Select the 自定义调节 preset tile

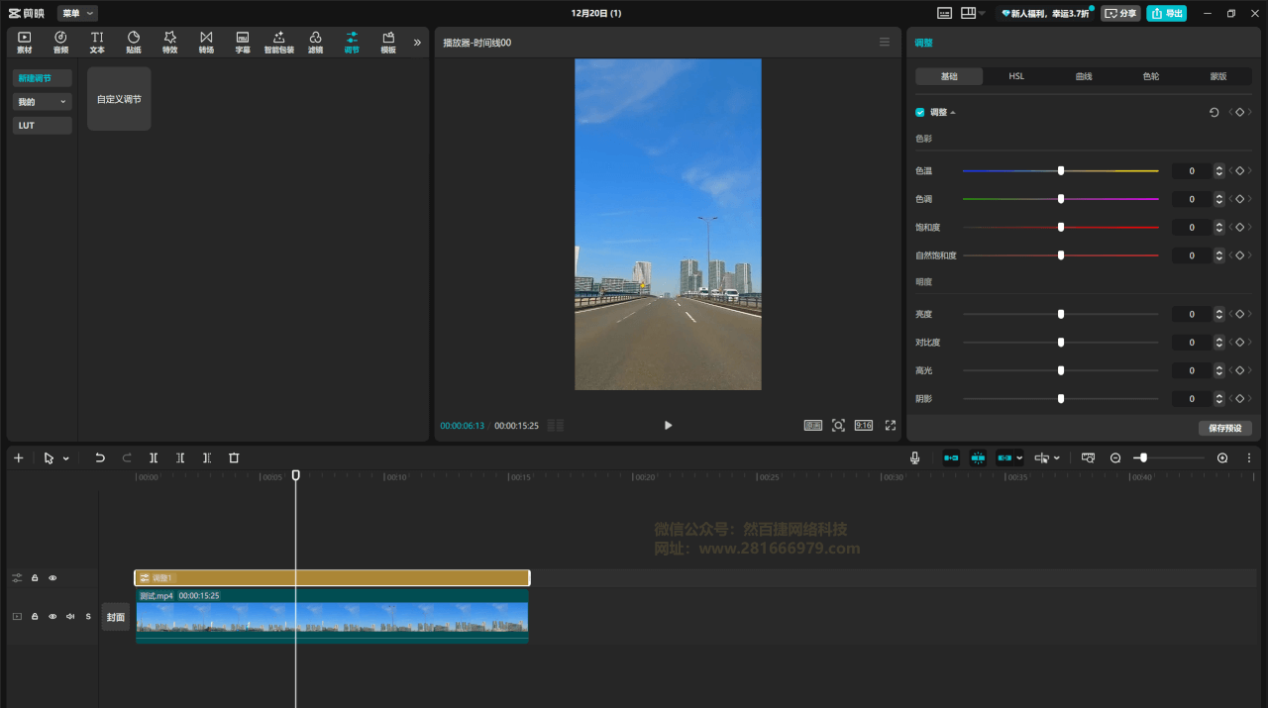pyautogui.click(x=119, y=99)
